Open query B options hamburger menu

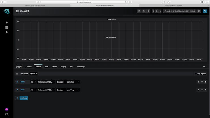point(198,90)
